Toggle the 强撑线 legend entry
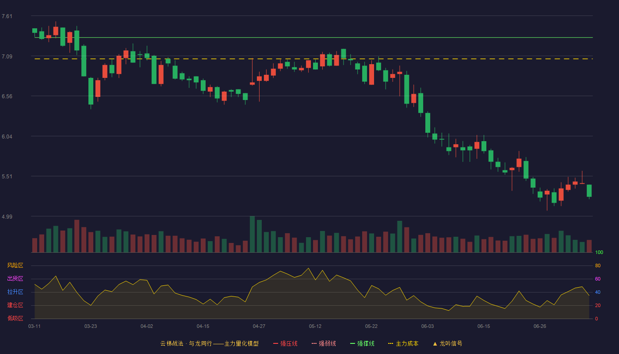 coord(362,343)
